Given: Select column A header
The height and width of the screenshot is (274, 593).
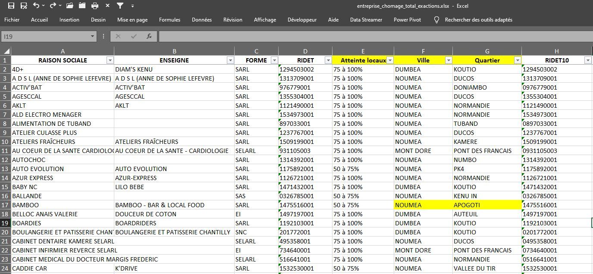Looking at the screenshot, I should coord(63,51).
